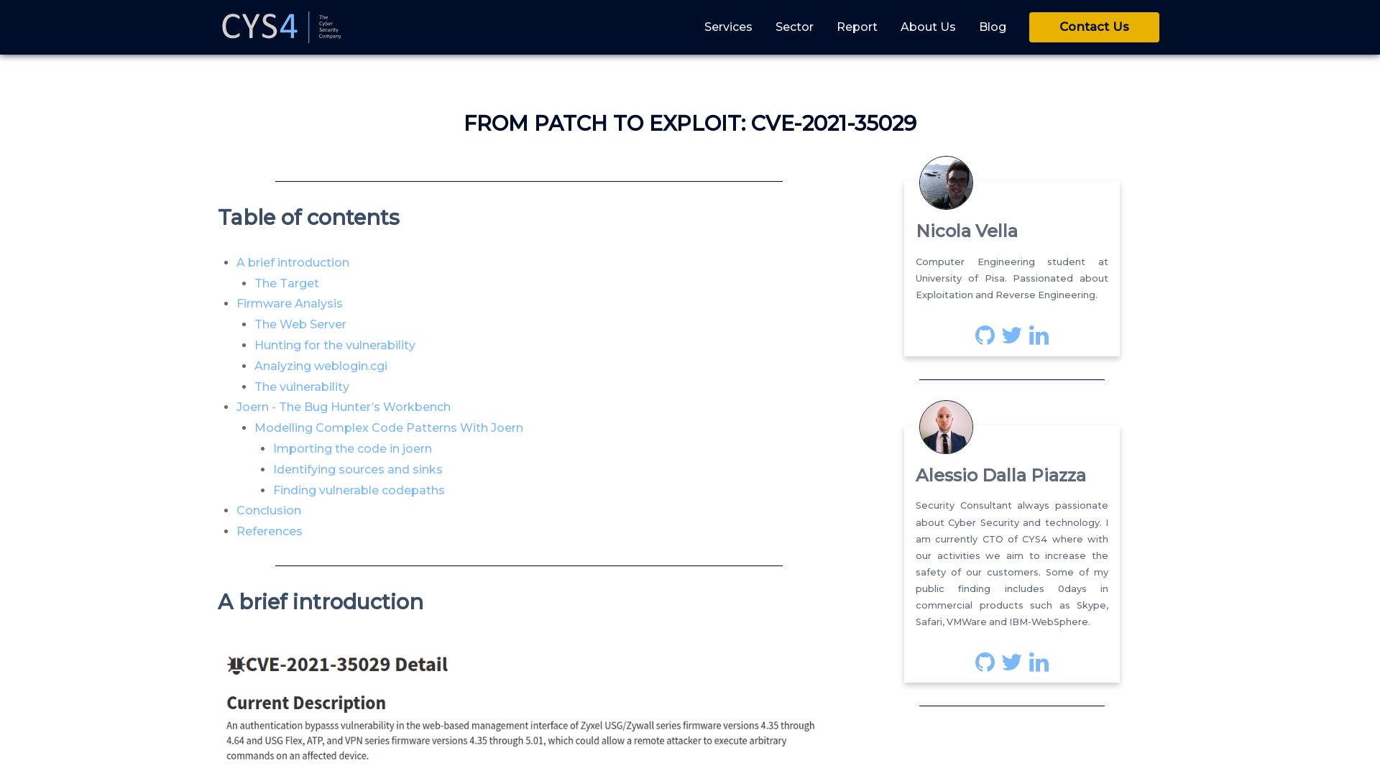1380x776 pixels.
Task: Open the Sector menu
Action: [794, 27]
